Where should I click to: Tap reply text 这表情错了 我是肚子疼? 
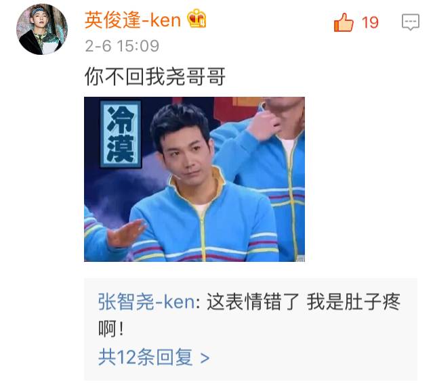coord(304,301)
